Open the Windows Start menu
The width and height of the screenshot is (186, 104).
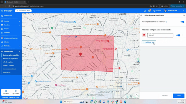[61, 102]
